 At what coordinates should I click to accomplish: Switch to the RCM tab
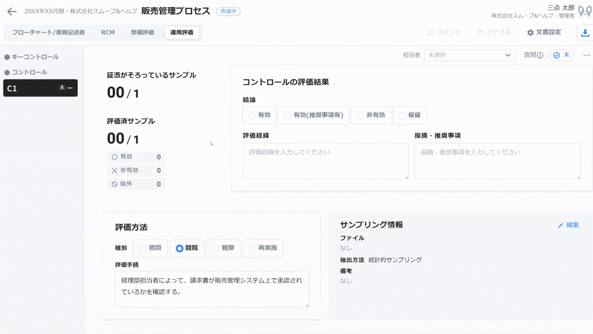pyautogui.click(x=108, y=32)
